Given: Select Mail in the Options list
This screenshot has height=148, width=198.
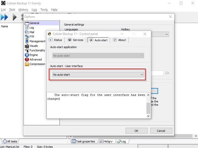Looking at the screenshot, I should pyautogui.click(x=32, y=32).
